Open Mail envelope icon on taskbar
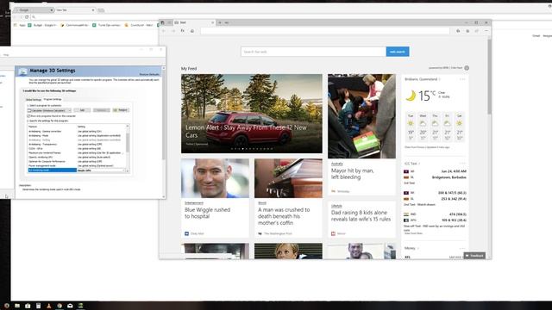The width and height of the screenshot is (552, 310). [70, 306]
